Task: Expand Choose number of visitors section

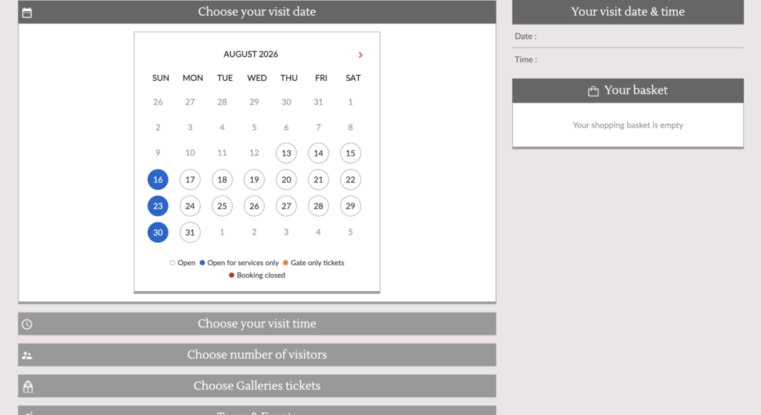Action: click(256, 355)
